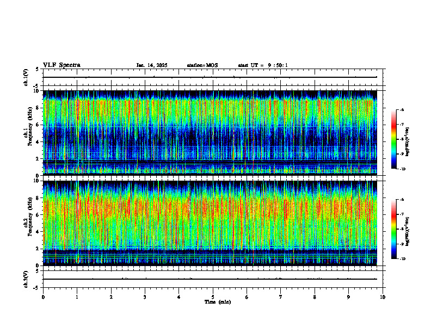The height and width of the screenshot is (333, 431).
Task: Click the -10 label on ch.1 colorbar
Action: pos(403,169)
